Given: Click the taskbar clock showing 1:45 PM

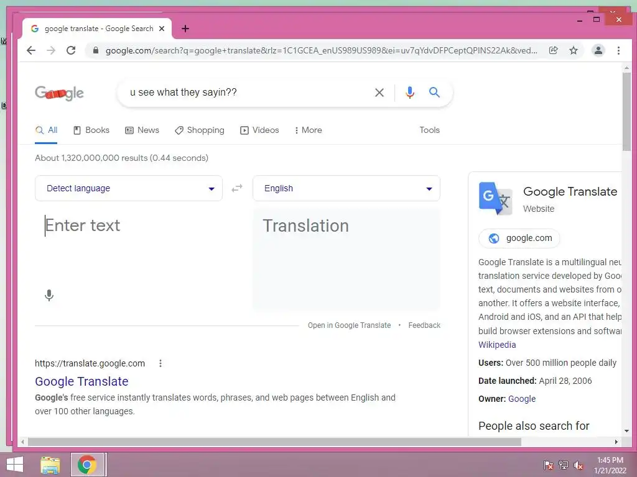Looking at the screenshot, I should click(610, 465).
